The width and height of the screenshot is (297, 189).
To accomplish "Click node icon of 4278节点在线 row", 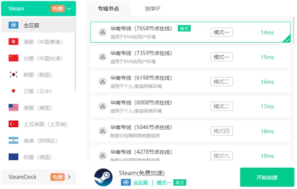I will 103,156.
